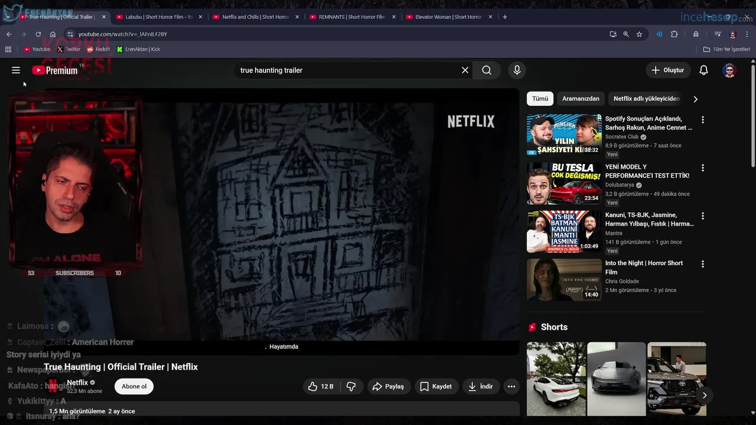Close the REMNANTS tab
This screenshot has height=425, width=756.
(x=393, y=17)
